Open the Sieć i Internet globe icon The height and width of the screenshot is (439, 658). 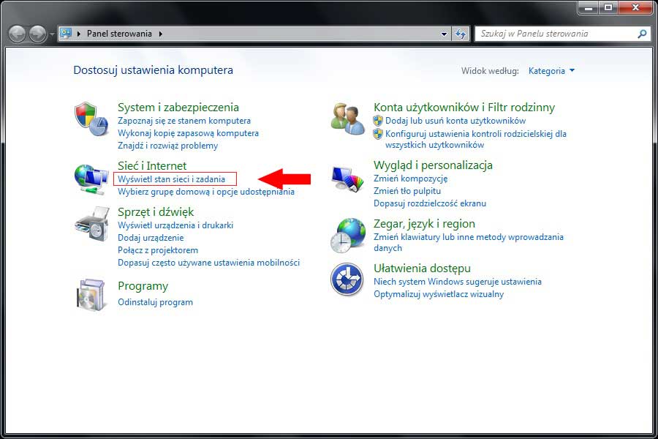[91, 179]
